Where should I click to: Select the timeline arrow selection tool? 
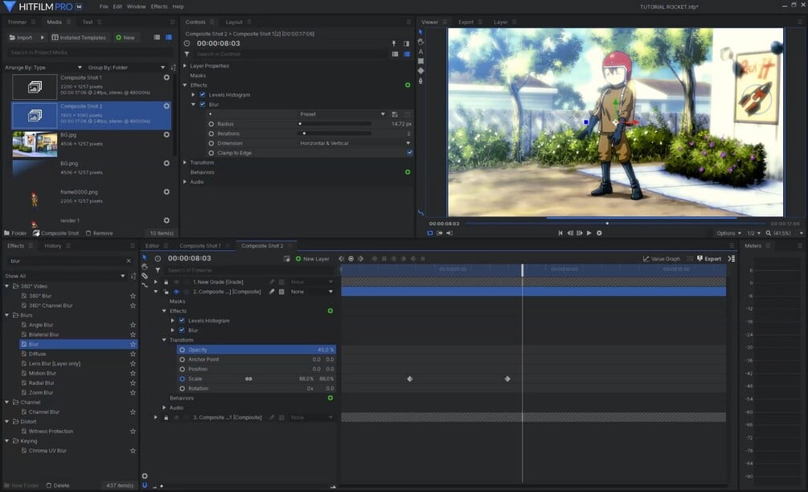pyautogui.click(x=144, y=257)
